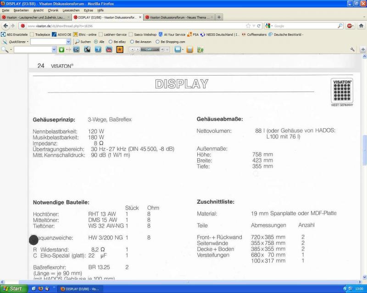Click the orange star toolbar icon
The image size is (367, 293).
click(120, 49)
